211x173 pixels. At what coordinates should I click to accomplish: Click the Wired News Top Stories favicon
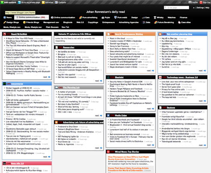[108, 152]
